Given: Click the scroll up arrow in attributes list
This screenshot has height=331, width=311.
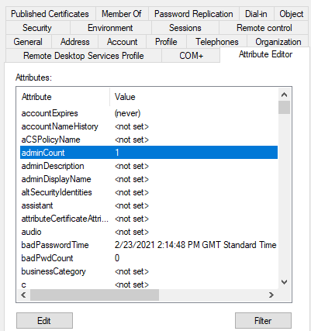Looking at the screenshot, I should 284,95.
